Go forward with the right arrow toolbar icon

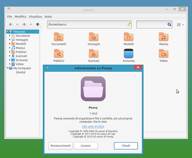(24, 25)
